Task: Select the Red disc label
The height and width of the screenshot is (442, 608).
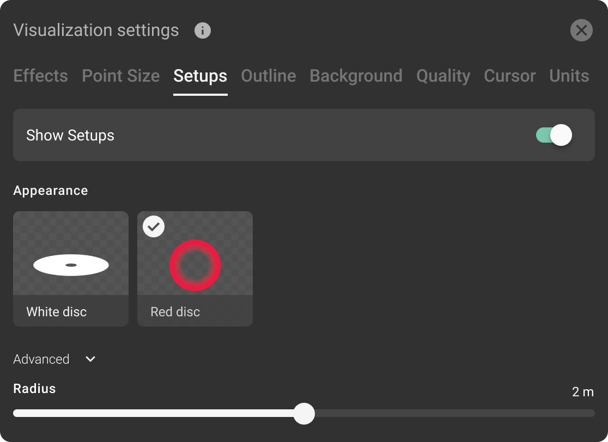Action: pos(175,312)
